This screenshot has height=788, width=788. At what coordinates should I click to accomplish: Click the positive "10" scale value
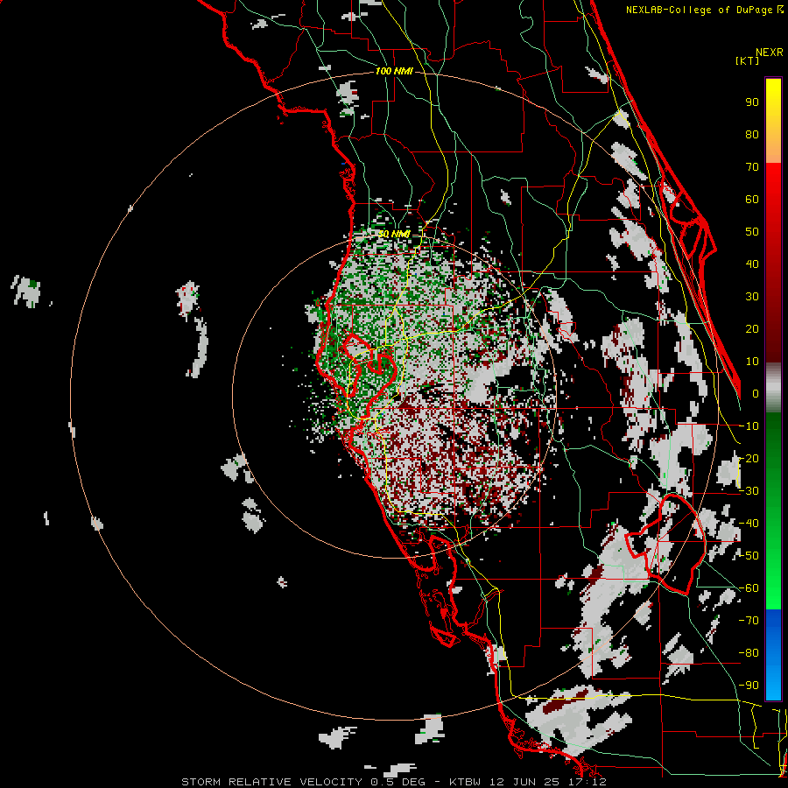[752, 362]
